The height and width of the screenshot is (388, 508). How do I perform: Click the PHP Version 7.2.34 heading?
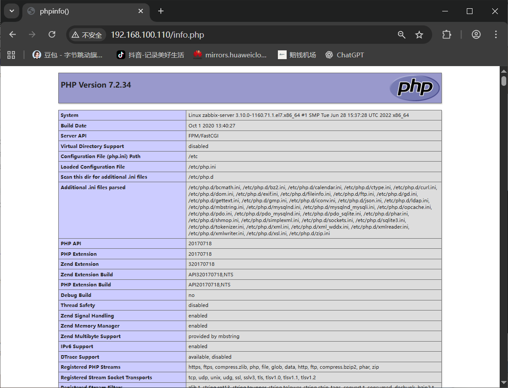click(96, 85)
